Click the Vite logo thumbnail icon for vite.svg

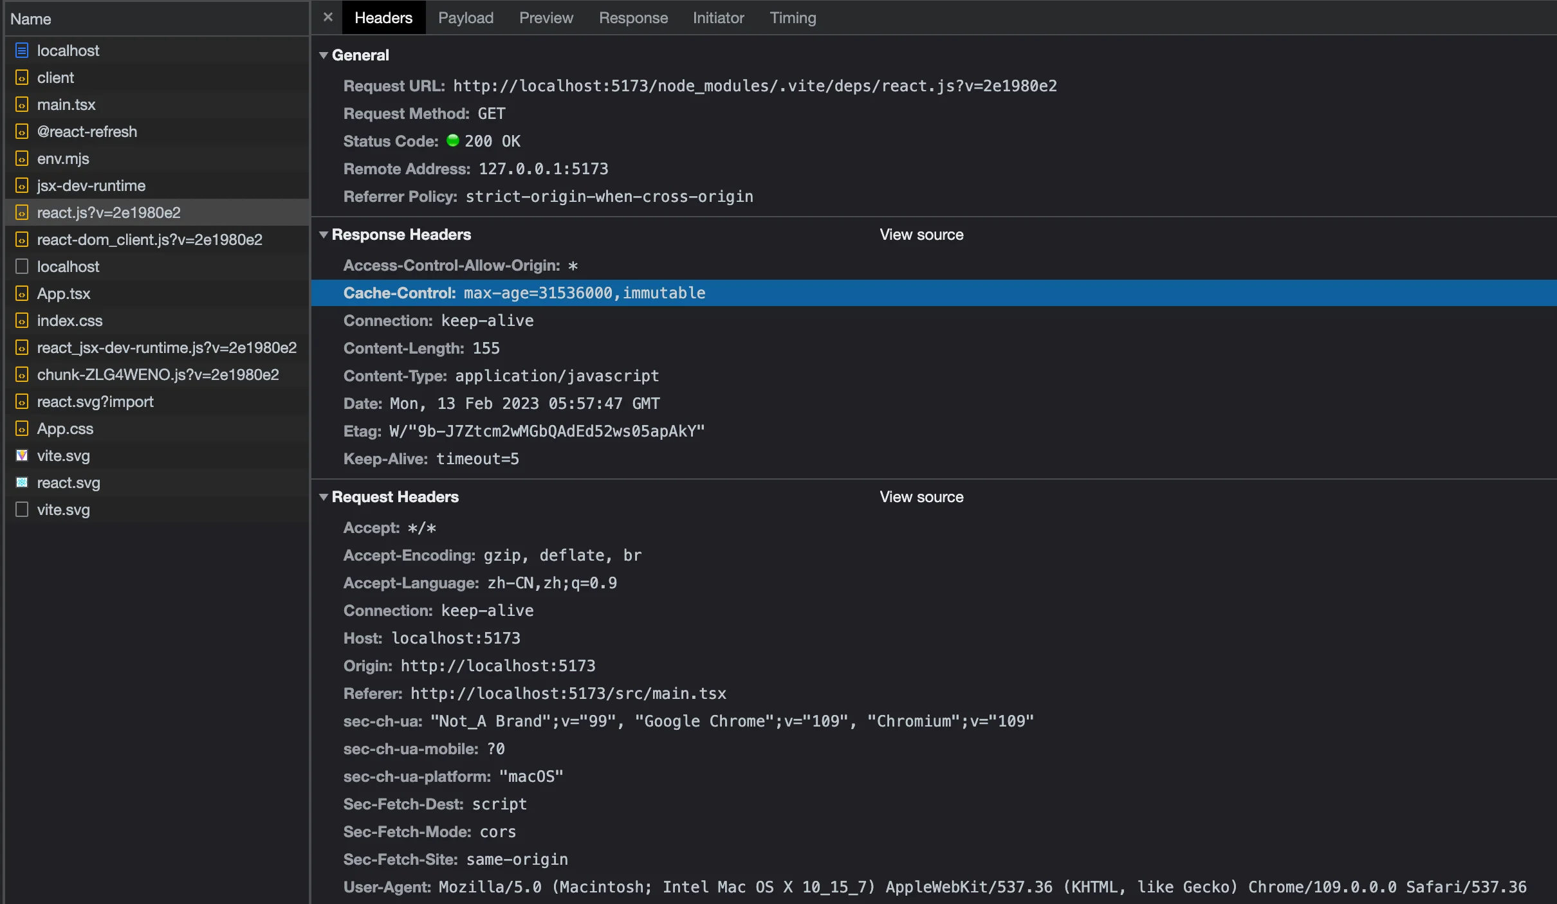tap(22, 455)
